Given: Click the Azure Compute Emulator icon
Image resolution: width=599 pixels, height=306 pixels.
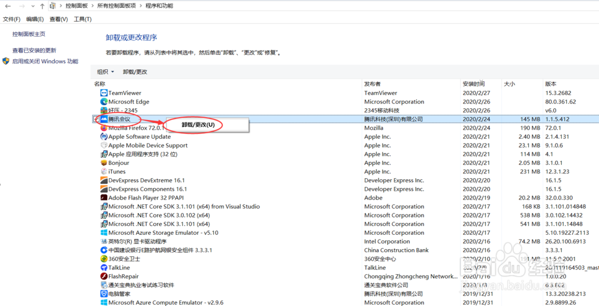Looking at the screenshot, I should [x=104, y=302].
